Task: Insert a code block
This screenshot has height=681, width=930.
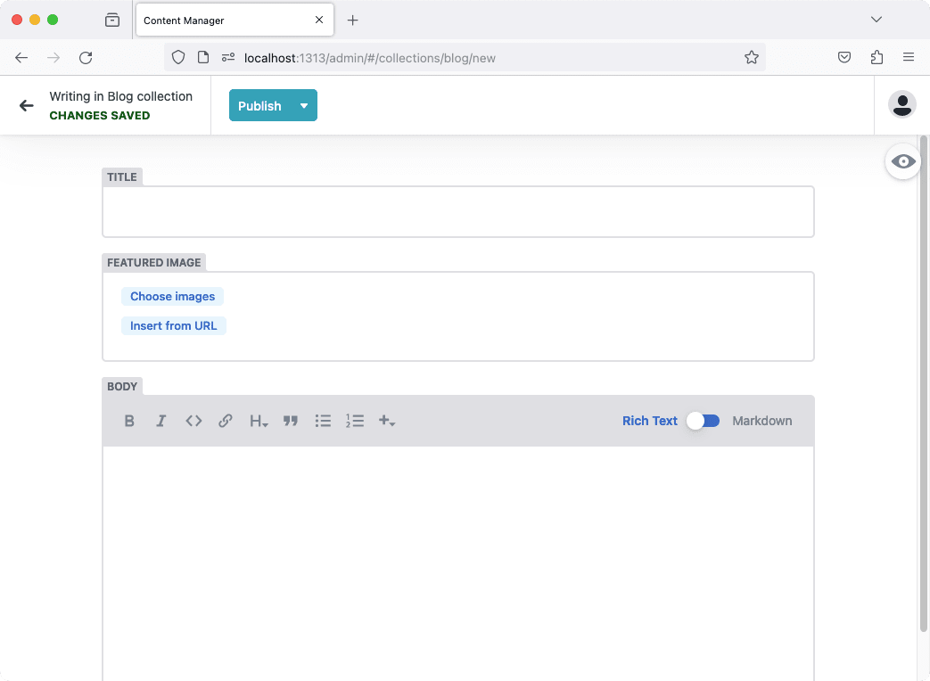Action: click(193, 420)
